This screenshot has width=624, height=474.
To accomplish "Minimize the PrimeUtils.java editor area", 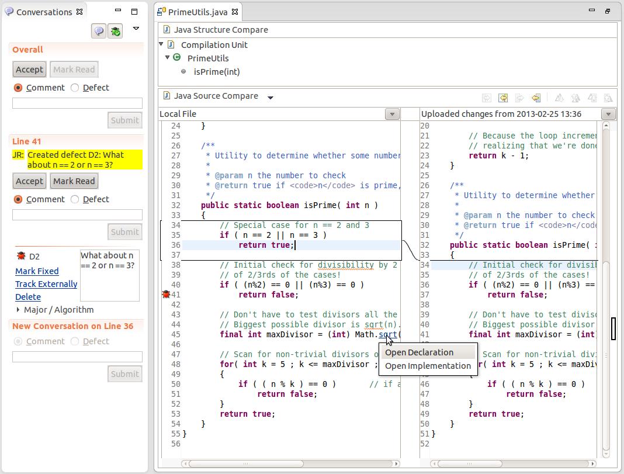I will 592,11.
